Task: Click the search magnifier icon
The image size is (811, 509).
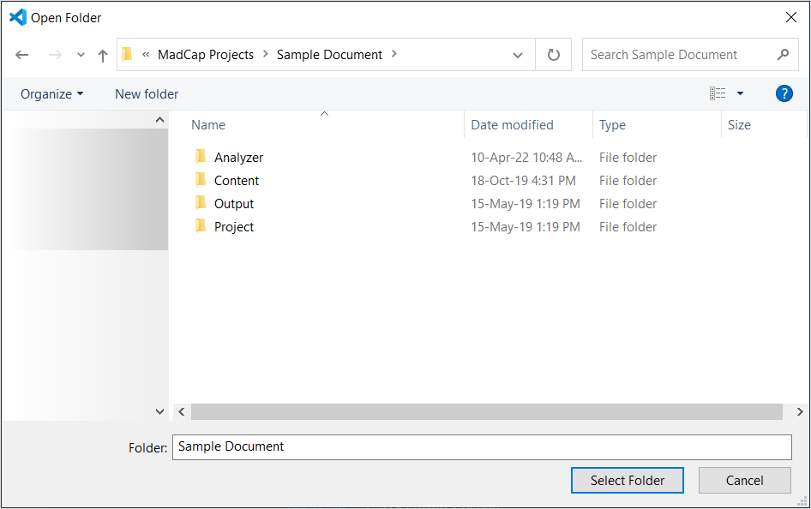Action: (782, 54)
